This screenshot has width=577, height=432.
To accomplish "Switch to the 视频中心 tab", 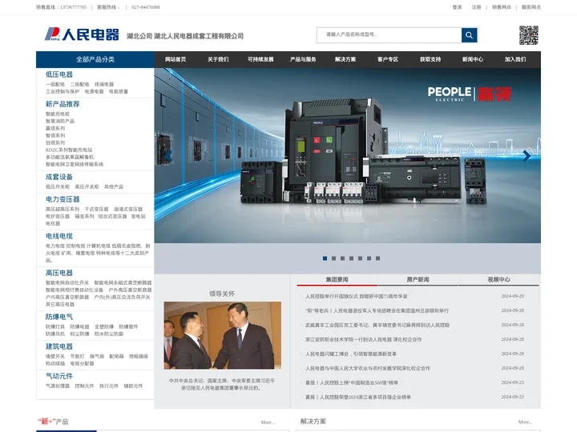I will coord(498,279).
